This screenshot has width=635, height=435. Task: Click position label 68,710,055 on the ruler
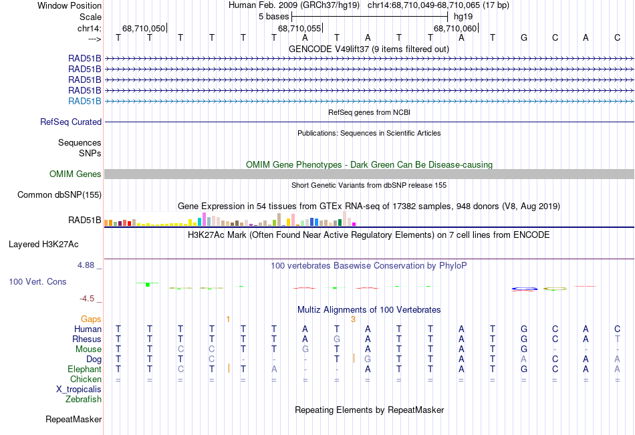point(299,28)
